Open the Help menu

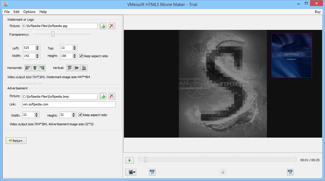pos(43,12)
